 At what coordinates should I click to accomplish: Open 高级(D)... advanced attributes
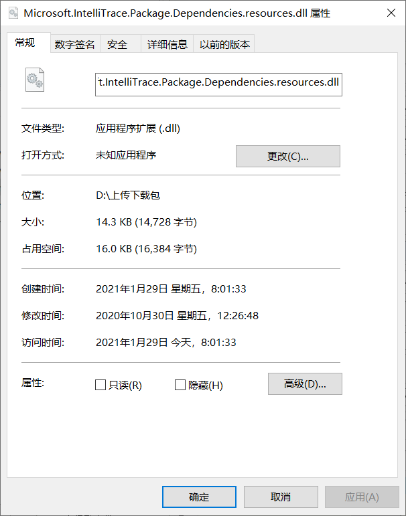coord(305,383)
